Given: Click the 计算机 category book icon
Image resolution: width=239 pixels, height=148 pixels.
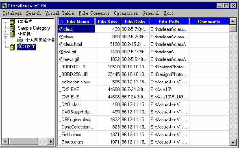Looking at the screenshot, I should (13, 35).
